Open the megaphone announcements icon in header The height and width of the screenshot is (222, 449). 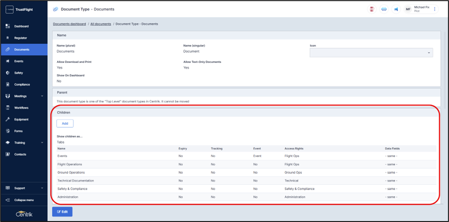tap(396, 9)
